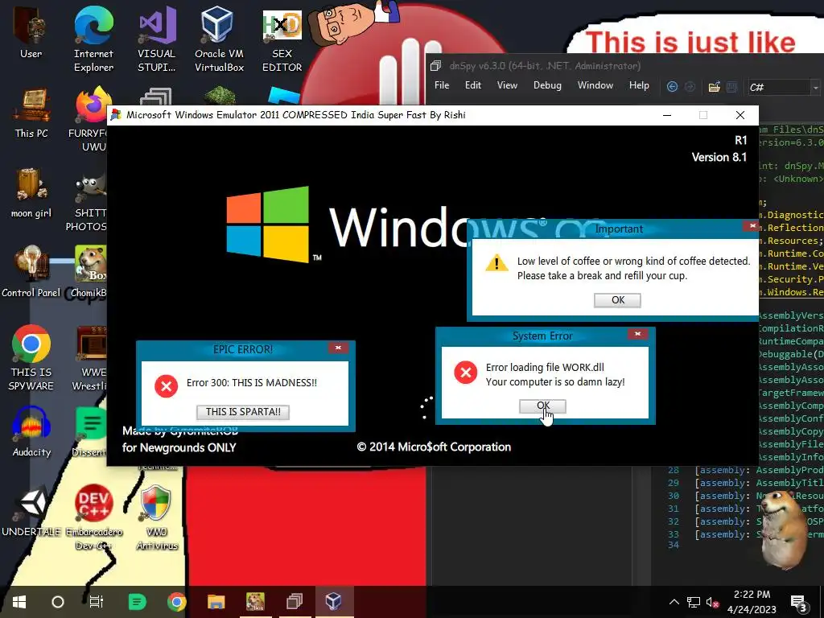Navigate backward in dnSpy toolbar
This screenshot has height=618, width=824.
[672, 87]
